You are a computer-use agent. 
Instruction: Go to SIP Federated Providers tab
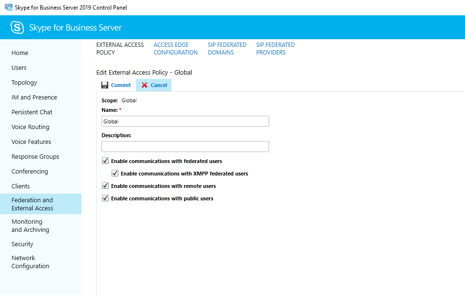coord(275,49)
